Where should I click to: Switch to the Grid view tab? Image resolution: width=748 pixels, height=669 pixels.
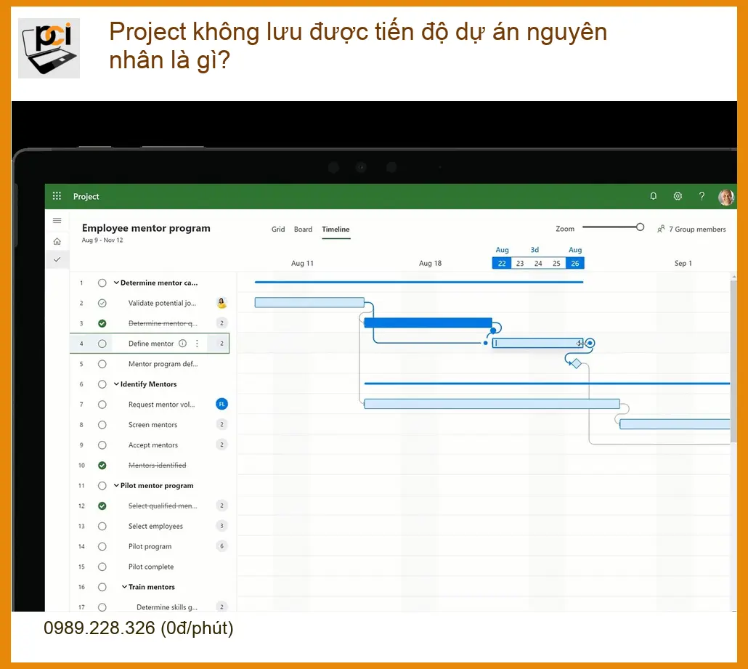point(278,229)
